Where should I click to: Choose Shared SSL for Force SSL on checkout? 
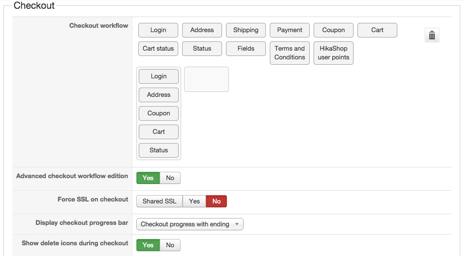[159, 201]
